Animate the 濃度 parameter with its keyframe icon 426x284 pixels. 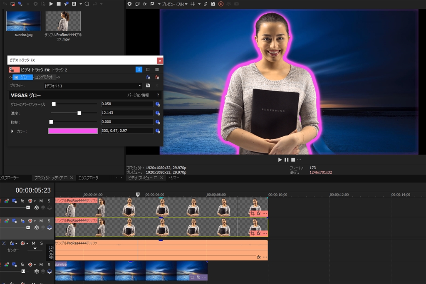click(x=158, y=113)
